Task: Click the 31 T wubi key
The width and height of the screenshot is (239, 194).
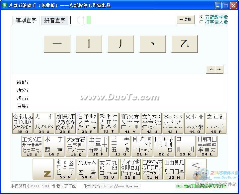Action: (x=109, y=123)
